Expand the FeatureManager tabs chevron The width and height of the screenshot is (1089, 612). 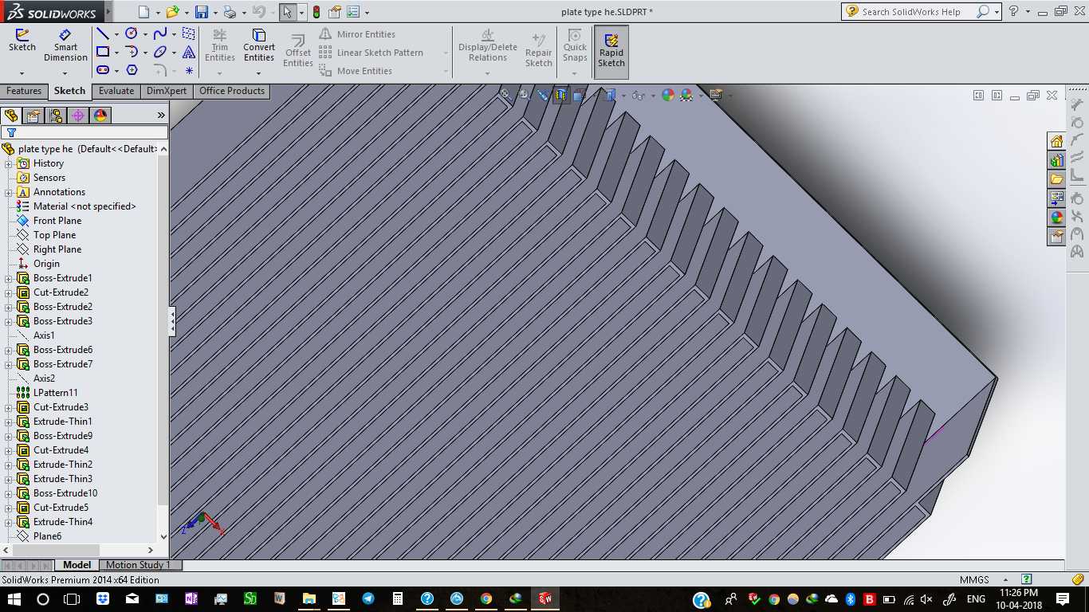click(160, 116)
